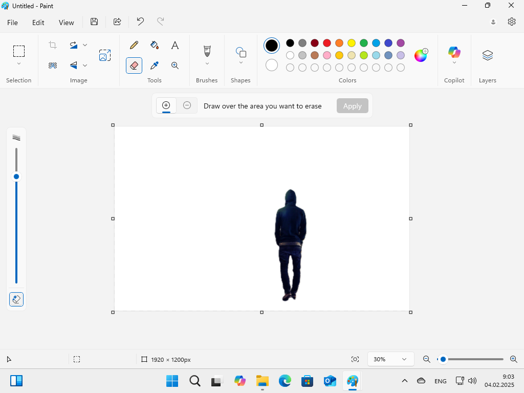Image resolution: width=524 pixels, height=393 pixels.
Task: Open the Edit colors wheel
Action: coord(421,55)
